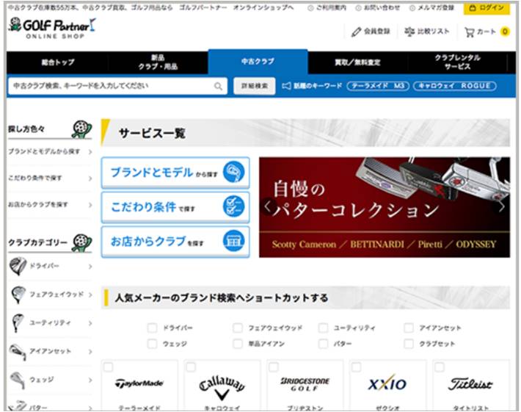This screenshot has height=412, width=521.
Task: Tick the Callaway card checkbox
Action: (x=191, y=367)
